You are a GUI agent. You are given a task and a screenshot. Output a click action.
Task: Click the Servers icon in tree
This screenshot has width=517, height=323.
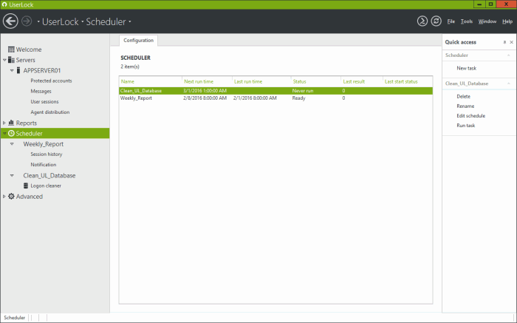click(x=11, y=60)
